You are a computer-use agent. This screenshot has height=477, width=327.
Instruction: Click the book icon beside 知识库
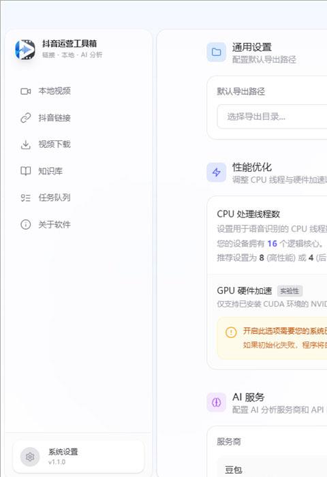click(x=26, y=171)
